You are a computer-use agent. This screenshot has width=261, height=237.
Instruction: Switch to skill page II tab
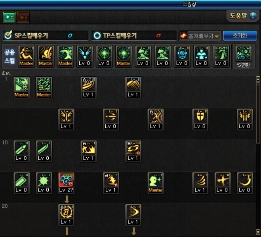[x=23, y=17]
